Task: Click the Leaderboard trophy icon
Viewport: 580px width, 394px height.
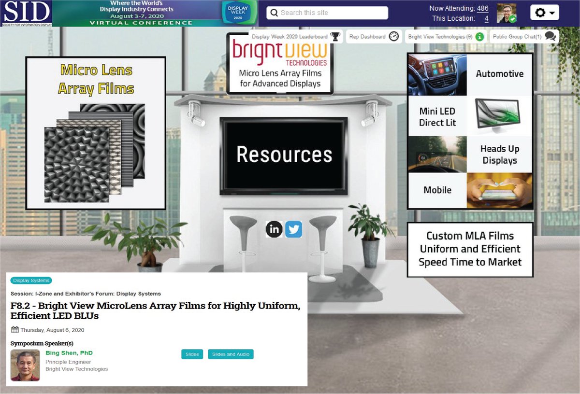Action: [335, 37]
